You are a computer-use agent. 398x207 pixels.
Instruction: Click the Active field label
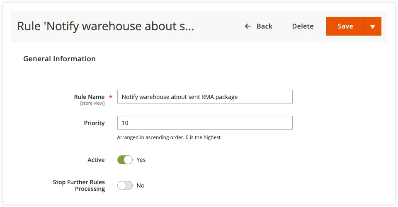(x=96, y=160)
